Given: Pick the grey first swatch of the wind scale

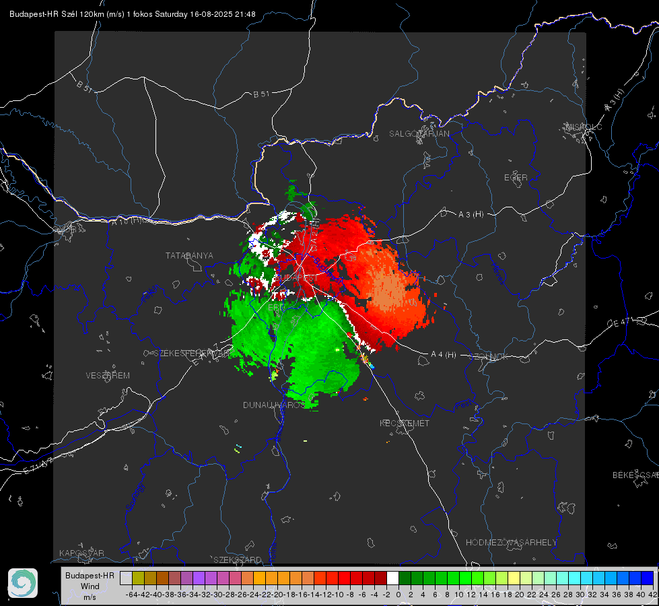Looking at the screenshot, I should coord(126,578).
